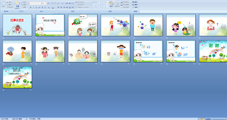The image size is (227, 120).
Task: Toggle Bold formatting
Action: click(x=31, y=7)
